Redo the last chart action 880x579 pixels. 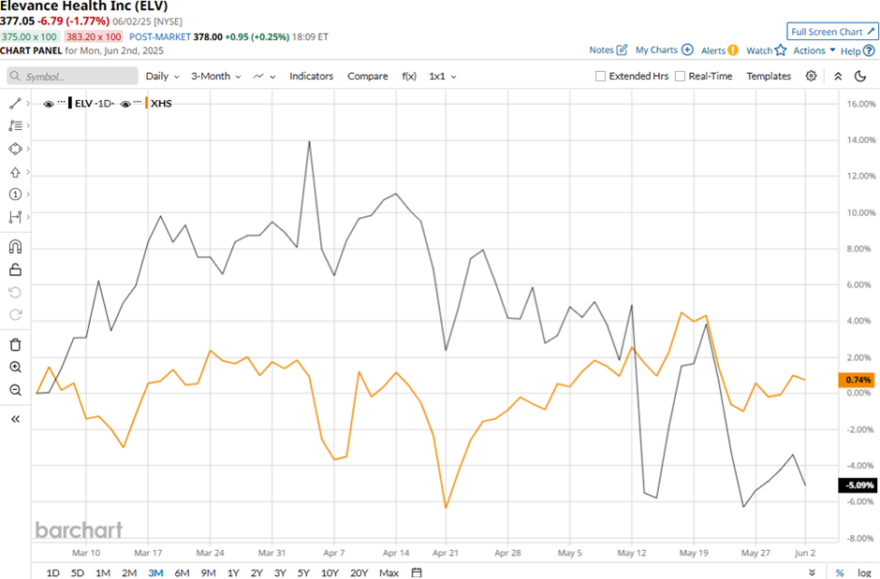click(x=15, y=314)
